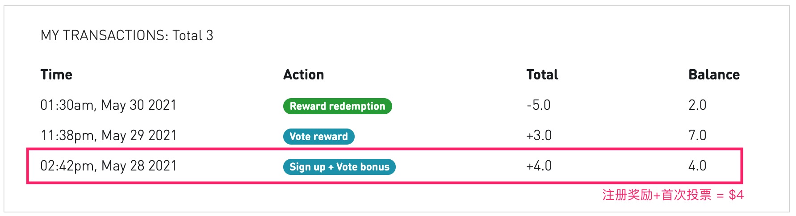Click the Sign up + Vote bonus badge

(339, 167)
